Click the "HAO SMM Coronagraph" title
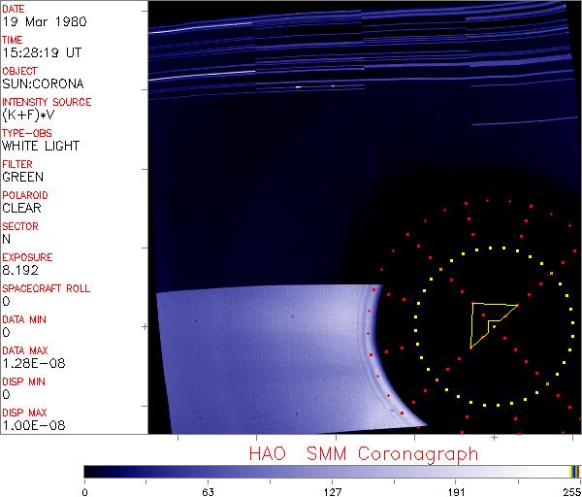Screen dimensions: 582x497 (363, 453)
